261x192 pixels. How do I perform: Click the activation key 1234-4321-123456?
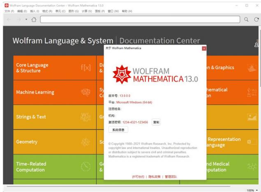coord(135,122)
